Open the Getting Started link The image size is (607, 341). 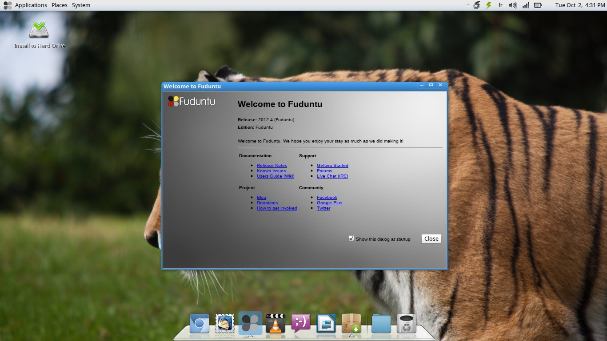click(x=332, y=166)
